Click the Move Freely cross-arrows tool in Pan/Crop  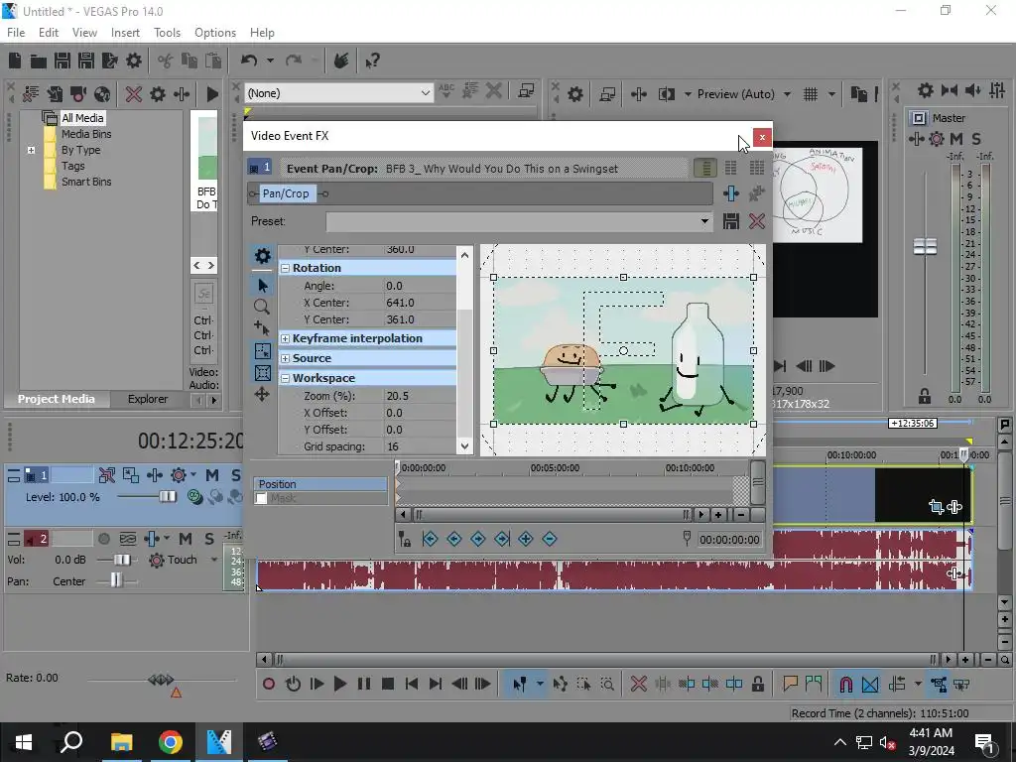click(x=262, y=394)
